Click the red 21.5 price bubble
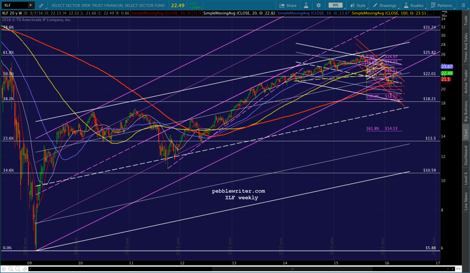This screenshot has width=470, height=273. (445, 79)
